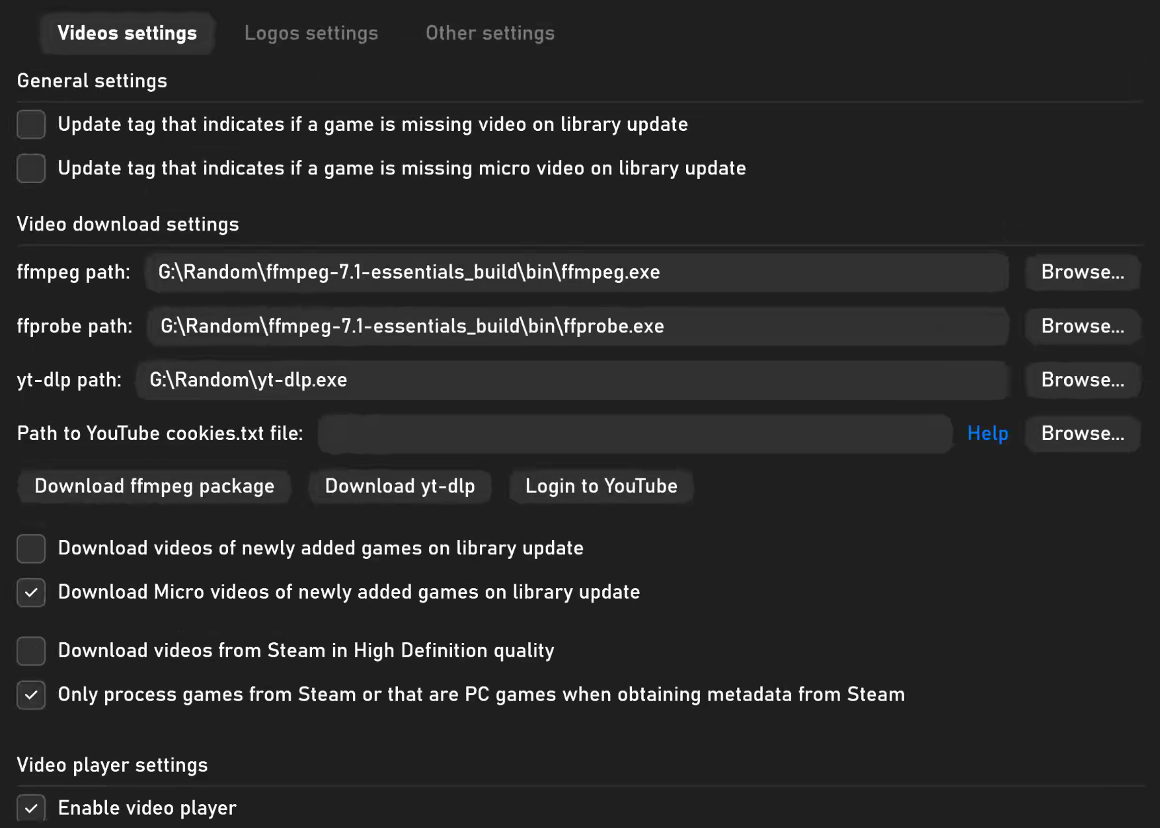
Task: Uncheck Download Micro videos on library update
Action: 31,593
